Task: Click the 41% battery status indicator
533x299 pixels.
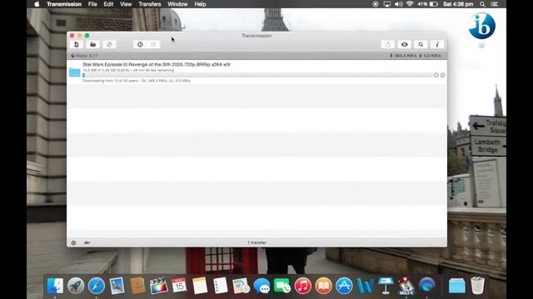Action: 427,4
